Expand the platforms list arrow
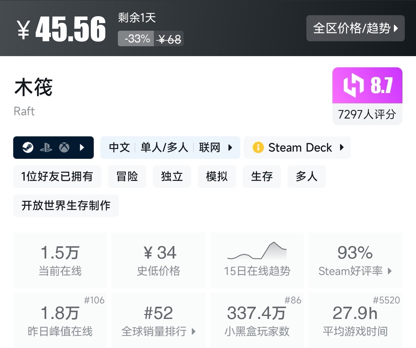 point(82,147)
